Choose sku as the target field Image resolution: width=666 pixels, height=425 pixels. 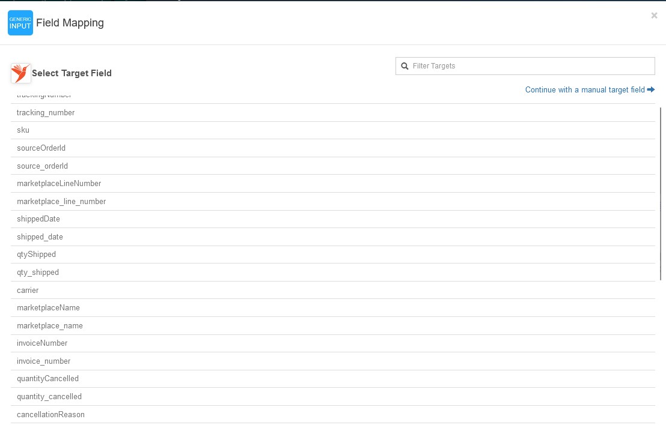point(23,130)
